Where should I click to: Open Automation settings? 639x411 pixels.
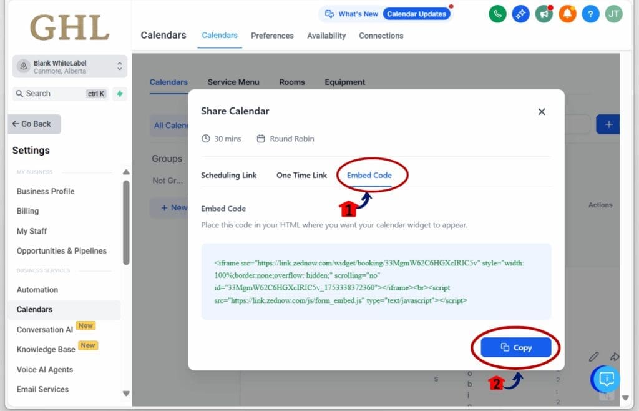[x=37, y=290]
